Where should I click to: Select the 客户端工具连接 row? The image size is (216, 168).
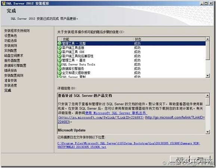132,48
